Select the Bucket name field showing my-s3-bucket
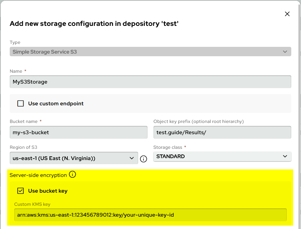The height and width of the screenshot is (229, 301). [79, 132]
